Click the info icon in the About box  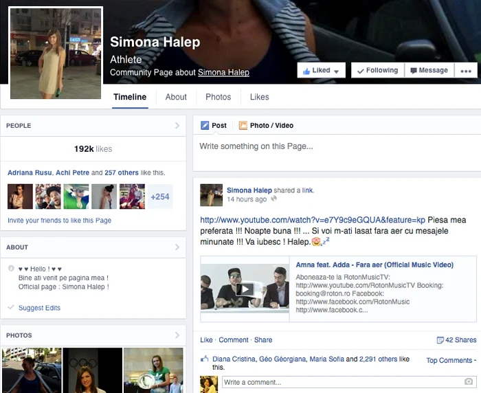point(11,268)
